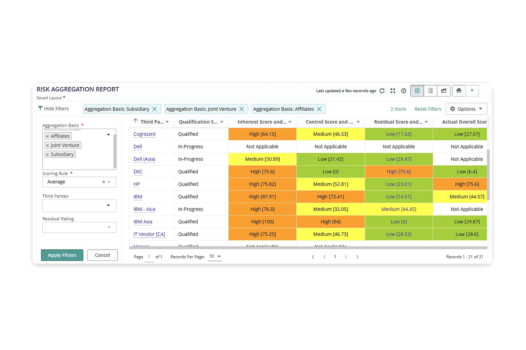Go to first page of records
Viewport: 526px width, 350px height.
(x=313, y=257)
